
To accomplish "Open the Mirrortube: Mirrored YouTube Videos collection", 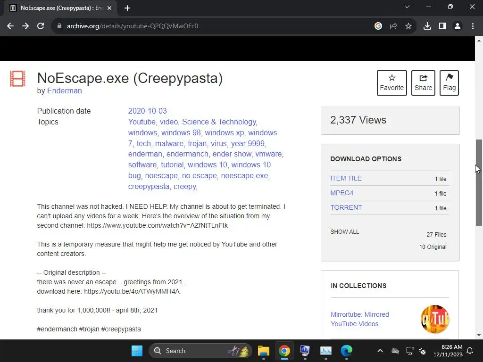I will coord(359,319).
